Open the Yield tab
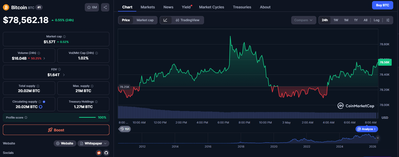This screenshot has height=157, width=399. 186,7
